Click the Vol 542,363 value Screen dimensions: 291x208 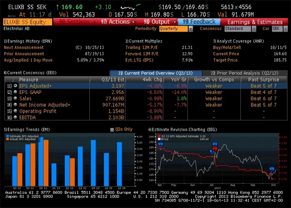[84, 15]
